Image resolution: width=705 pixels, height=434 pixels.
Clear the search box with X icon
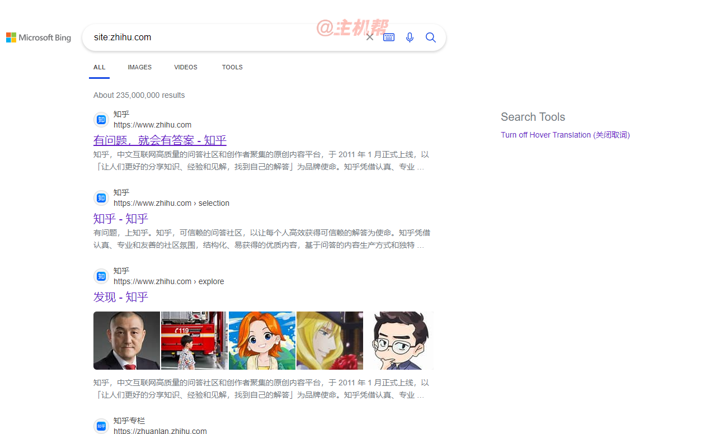(370, 37)
